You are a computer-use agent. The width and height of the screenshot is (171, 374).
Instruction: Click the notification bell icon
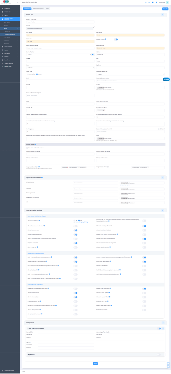pos(156,2)
